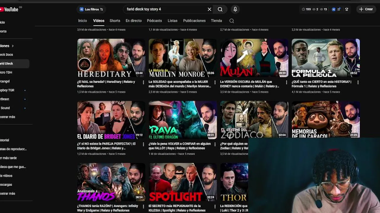Viewport: 380px width, 213px height.
Task: Click the trophy icon
Action: point(346,9)
